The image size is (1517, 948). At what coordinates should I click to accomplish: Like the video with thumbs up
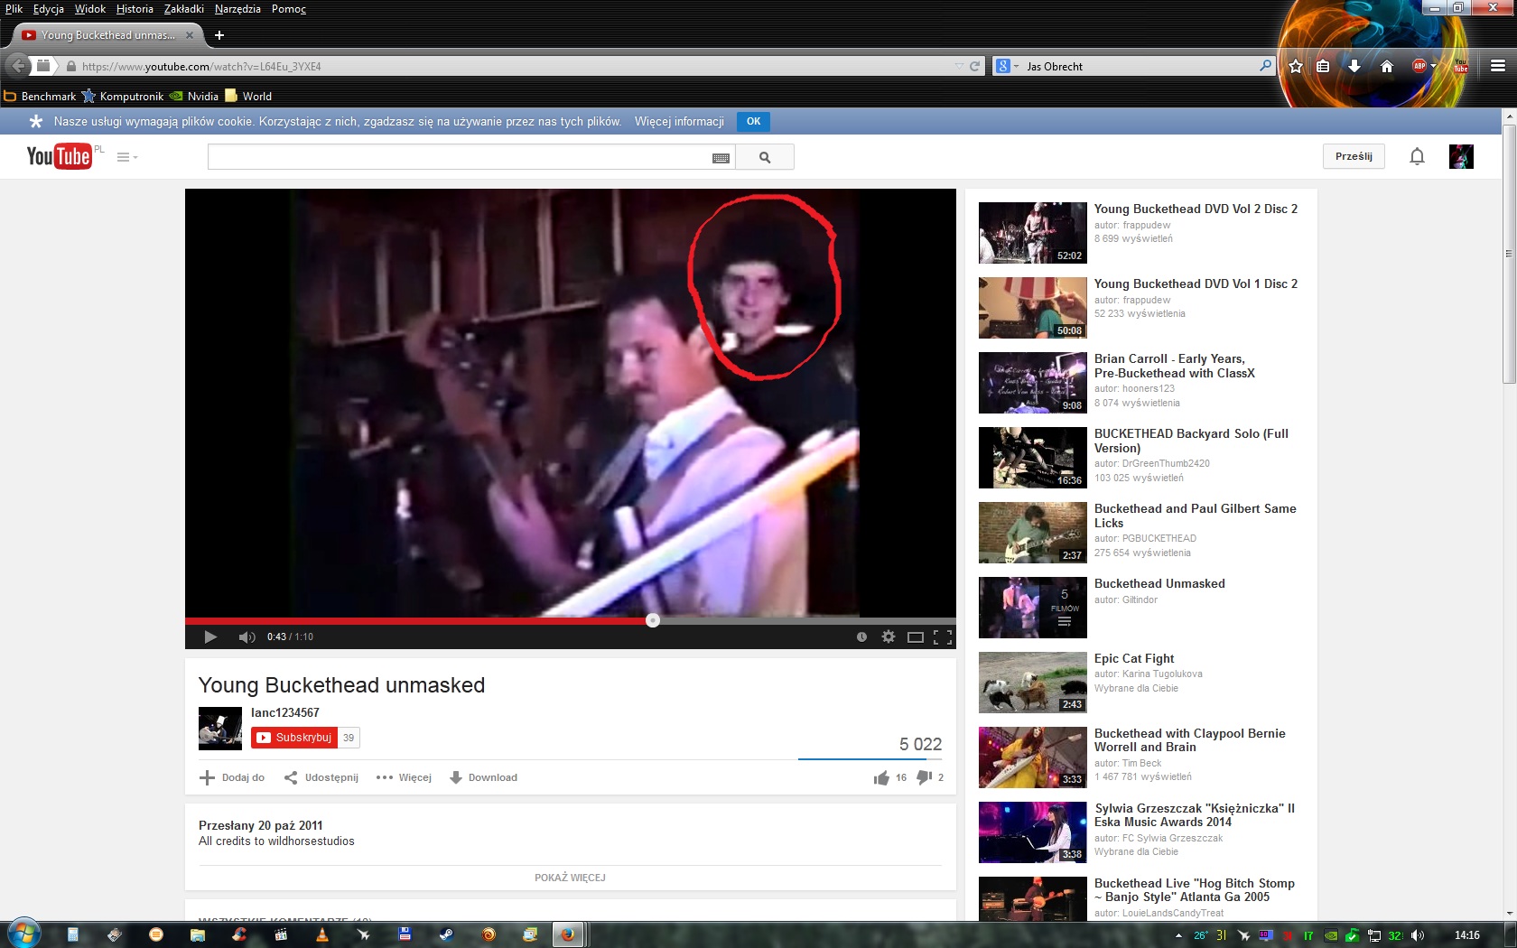[881, 777]
